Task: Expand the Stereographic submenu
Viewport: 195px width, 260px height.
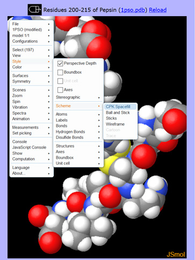Action: pyautogui.click(x=78, y=97)
